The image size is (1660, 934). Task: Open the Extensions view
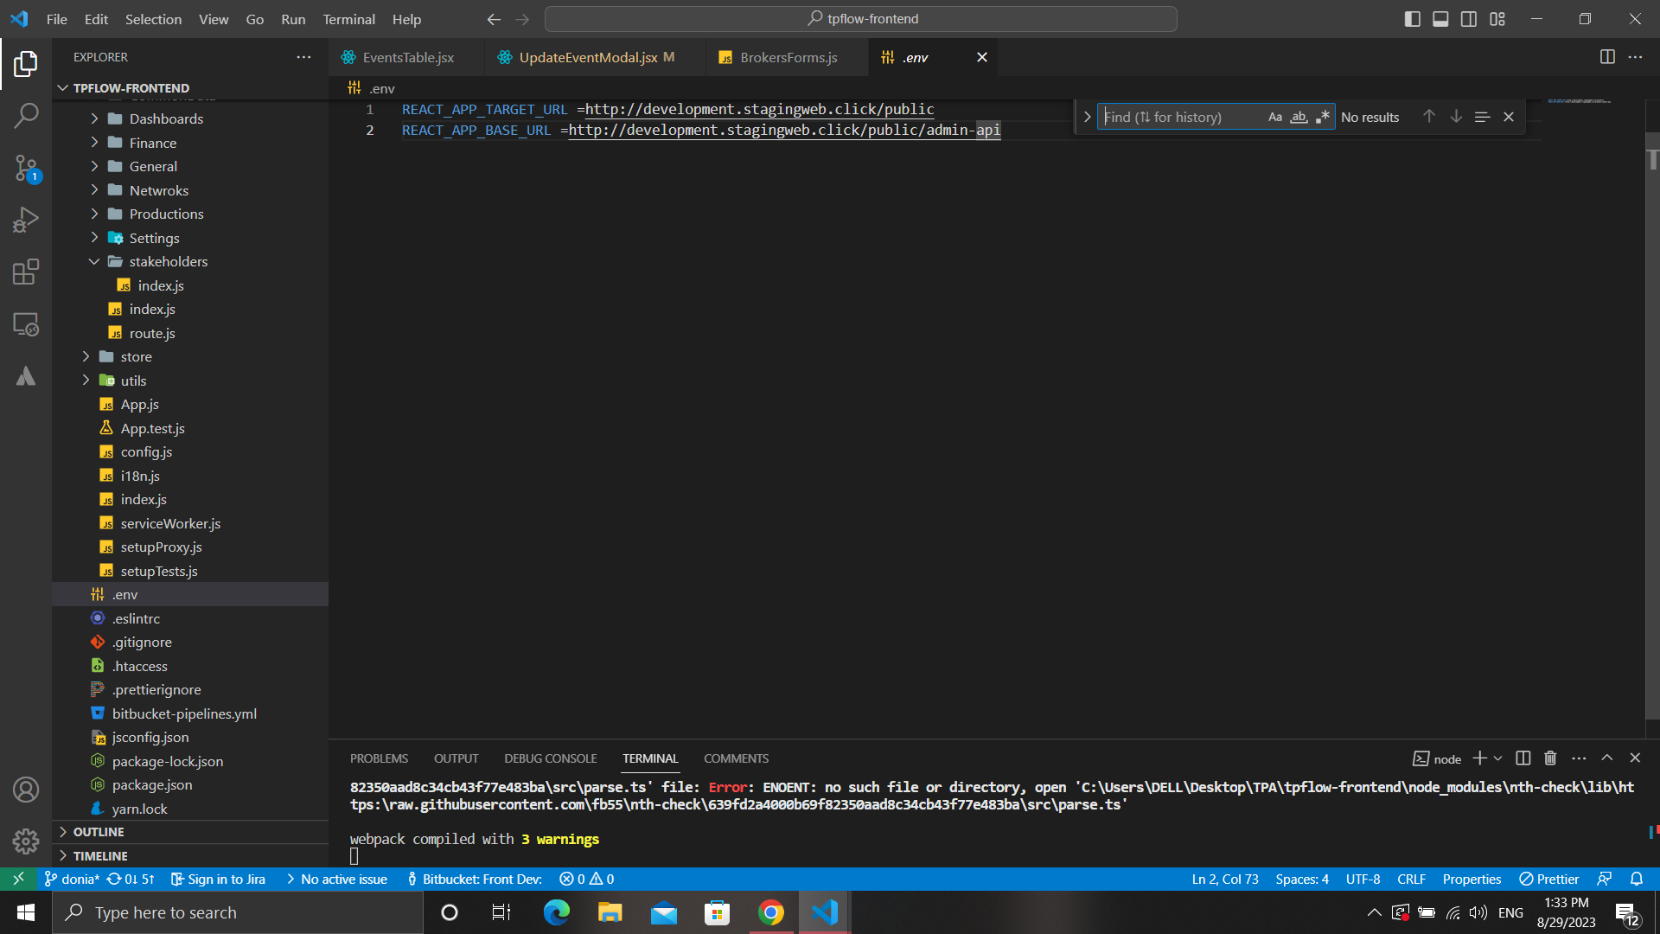click(26, 272)
